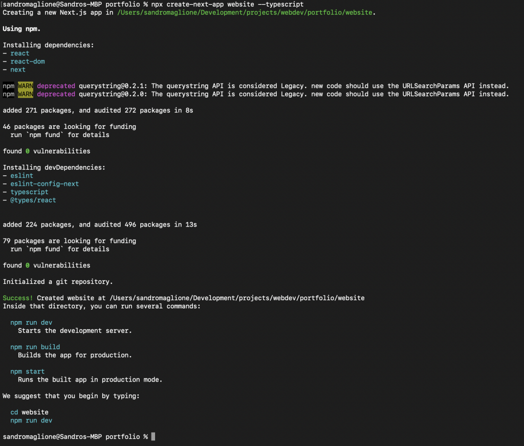Click the 'typescript' devDependency entry

(29, 192)
